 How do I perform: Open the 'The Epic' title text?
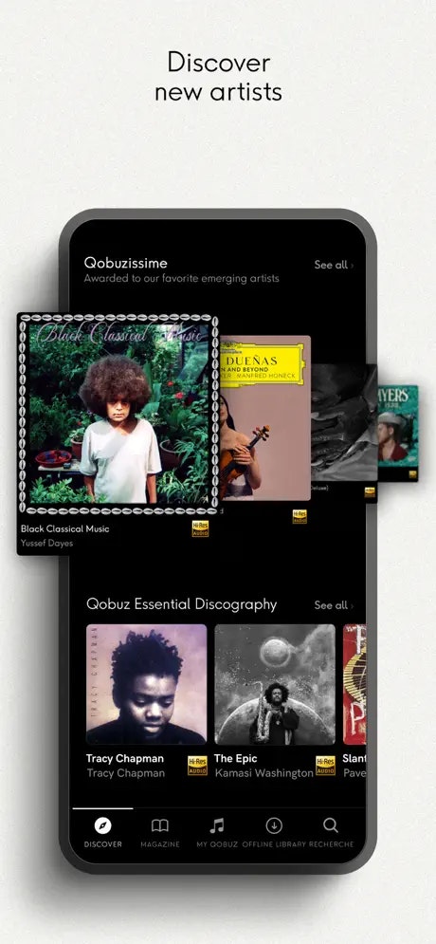click(235, 759)
